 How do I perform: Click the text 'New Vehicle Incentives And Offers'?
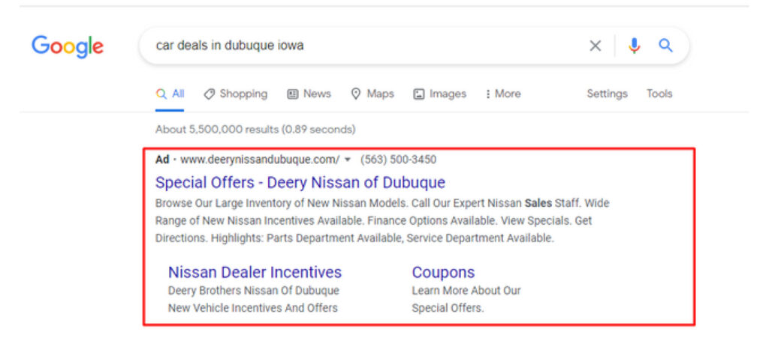tap(253, 308)
